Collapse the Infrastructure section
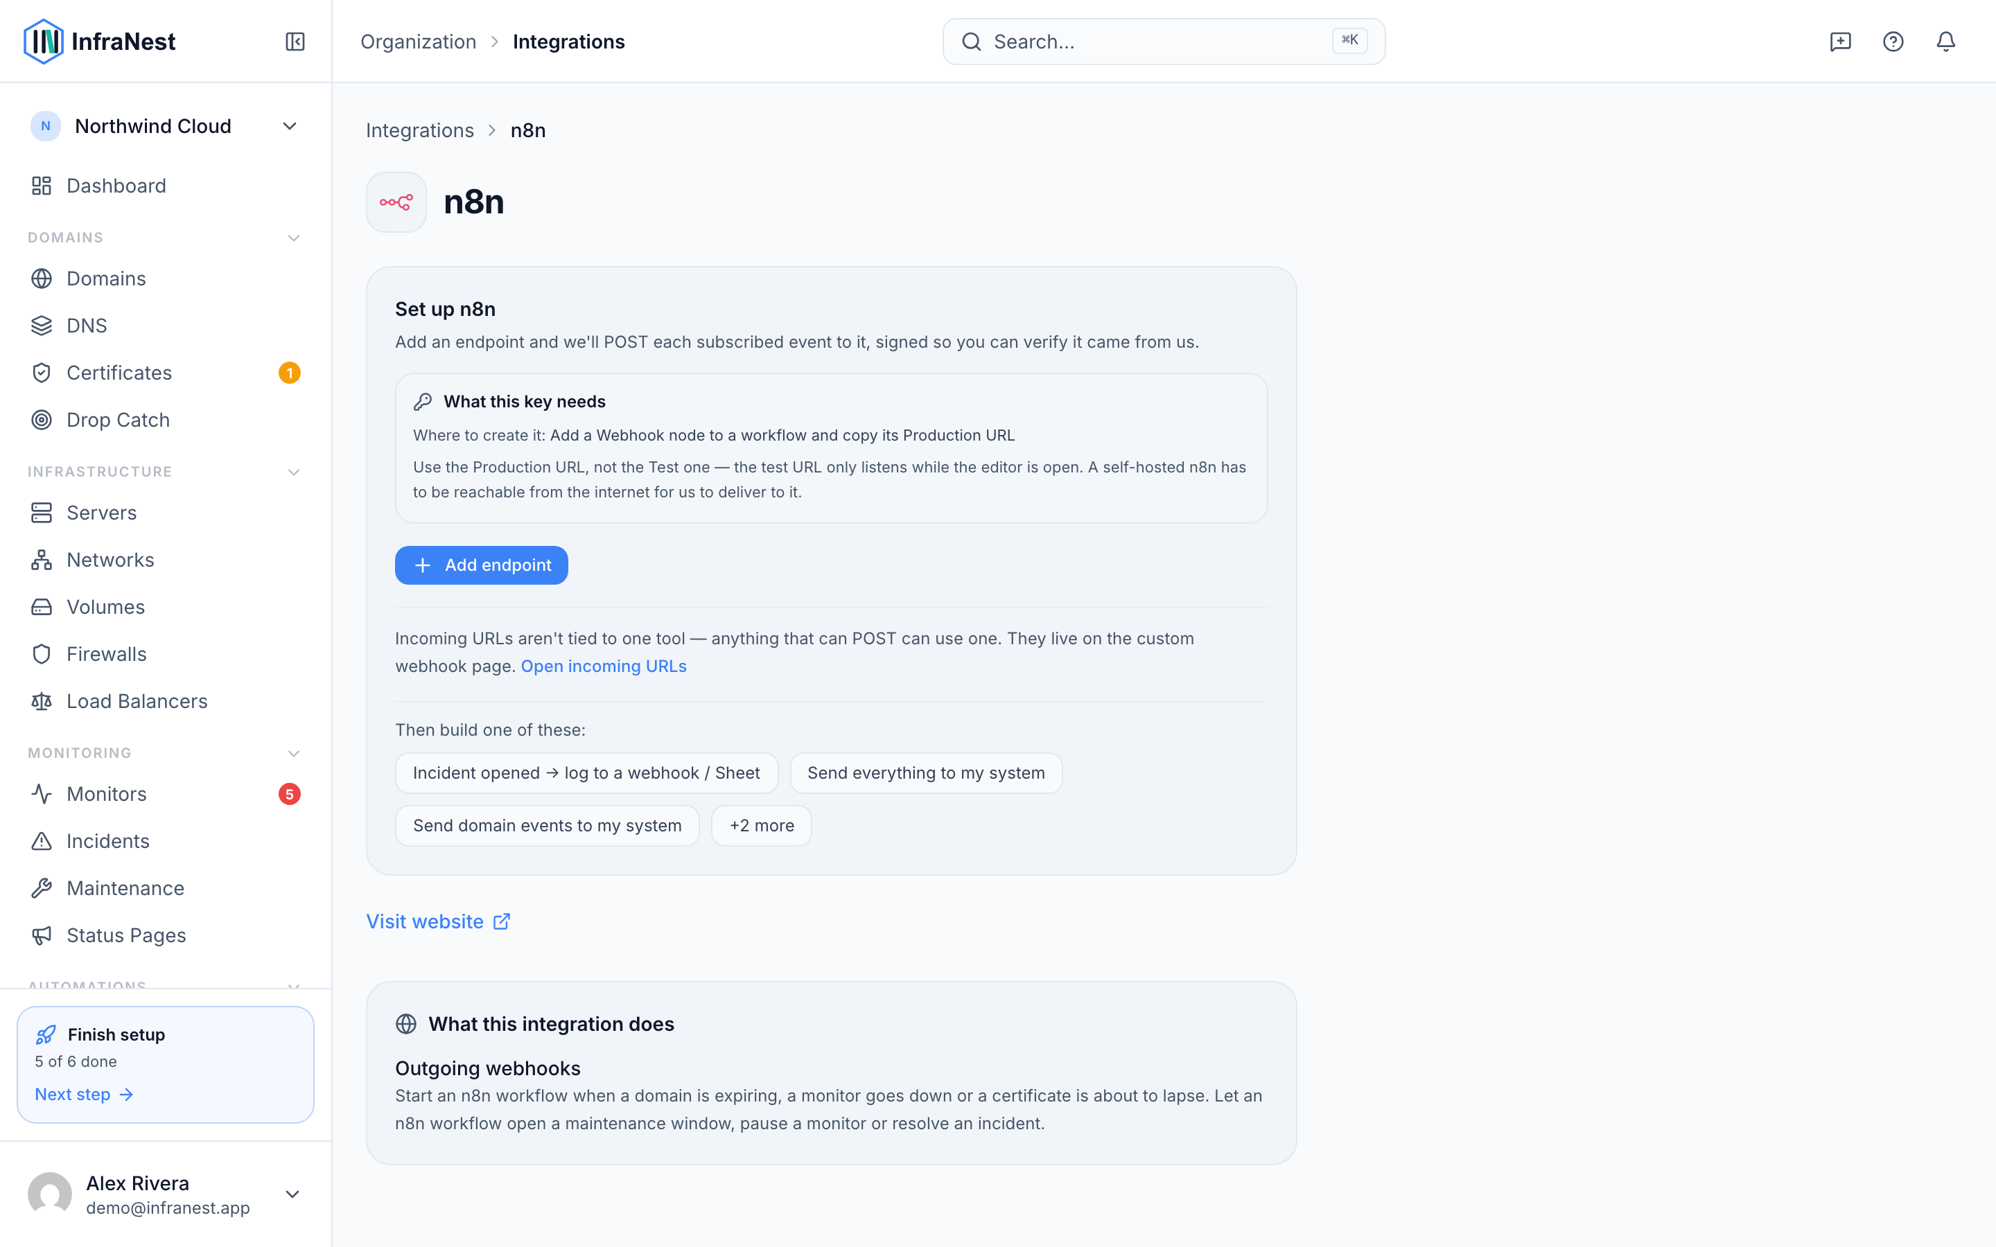Screen dimensions: 1996x1247 coord(294,472)
